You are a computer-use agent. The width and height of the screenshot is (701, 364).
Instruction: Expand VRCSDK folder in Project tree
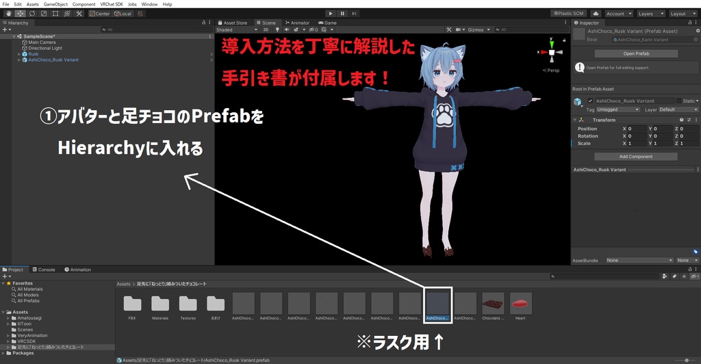(x=8, y=341)
